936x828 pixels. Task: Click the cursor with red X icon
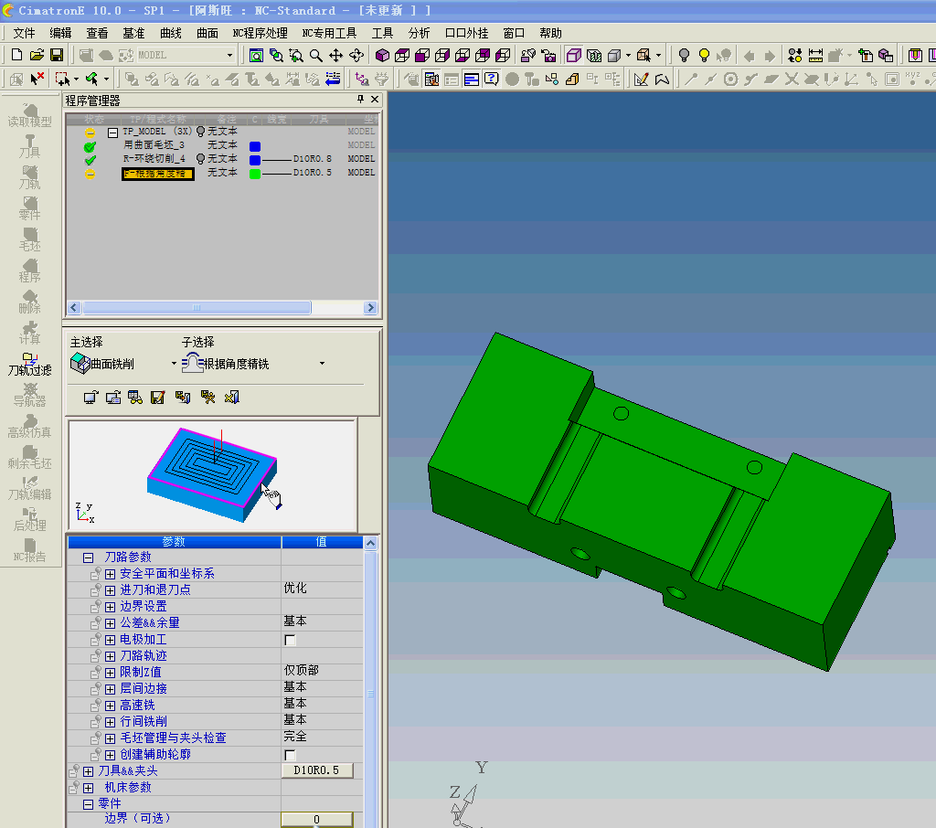tap(37, 79)
